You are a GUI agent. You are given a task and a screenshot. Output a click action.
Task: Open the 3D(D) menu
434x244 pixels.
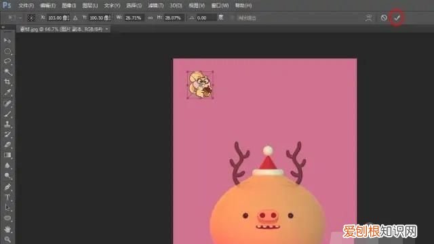point(176,5)
